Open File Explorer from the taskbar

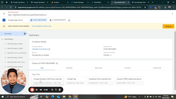coord(64,97)
